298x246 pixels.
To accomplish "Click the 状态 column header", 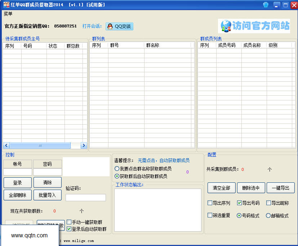I will click(55, 46).
